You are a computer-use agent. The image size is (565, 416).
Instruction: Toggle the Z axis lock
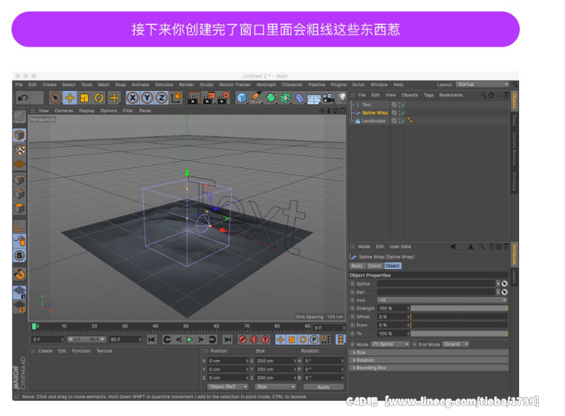click(x=162, y=98)
